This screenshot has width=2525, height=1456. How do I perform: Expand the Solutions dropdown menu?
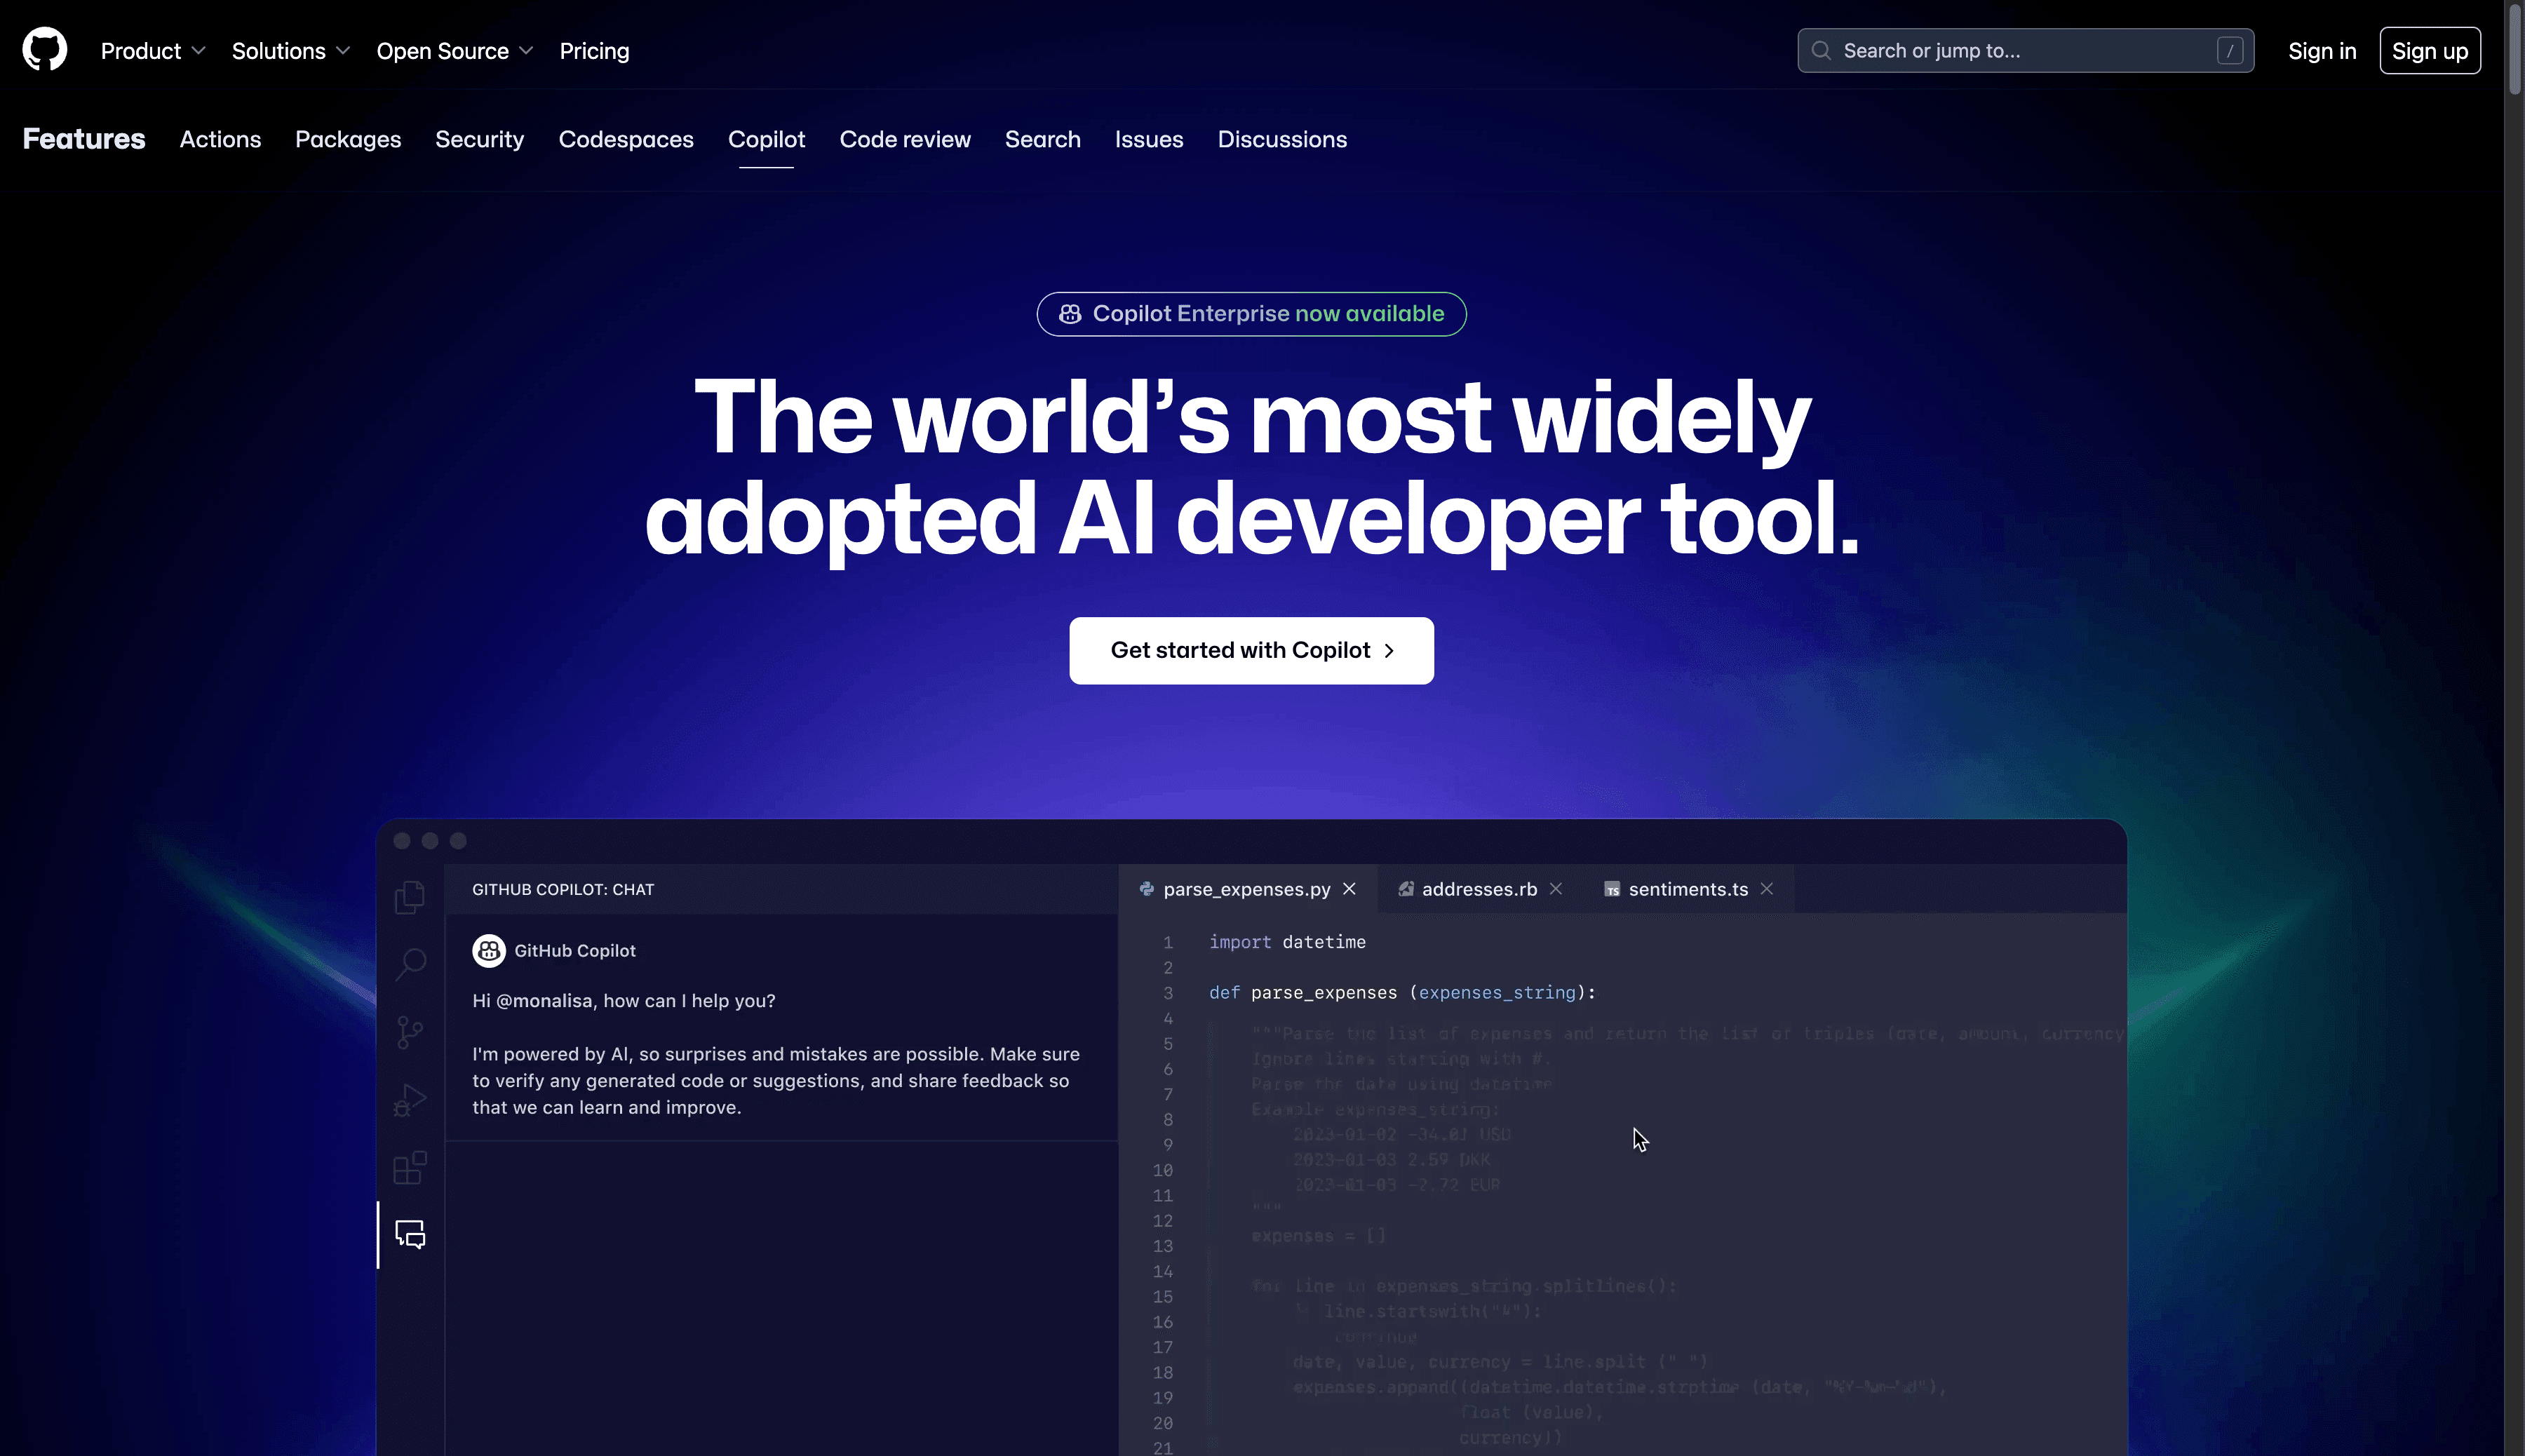[x=291, y=51]
